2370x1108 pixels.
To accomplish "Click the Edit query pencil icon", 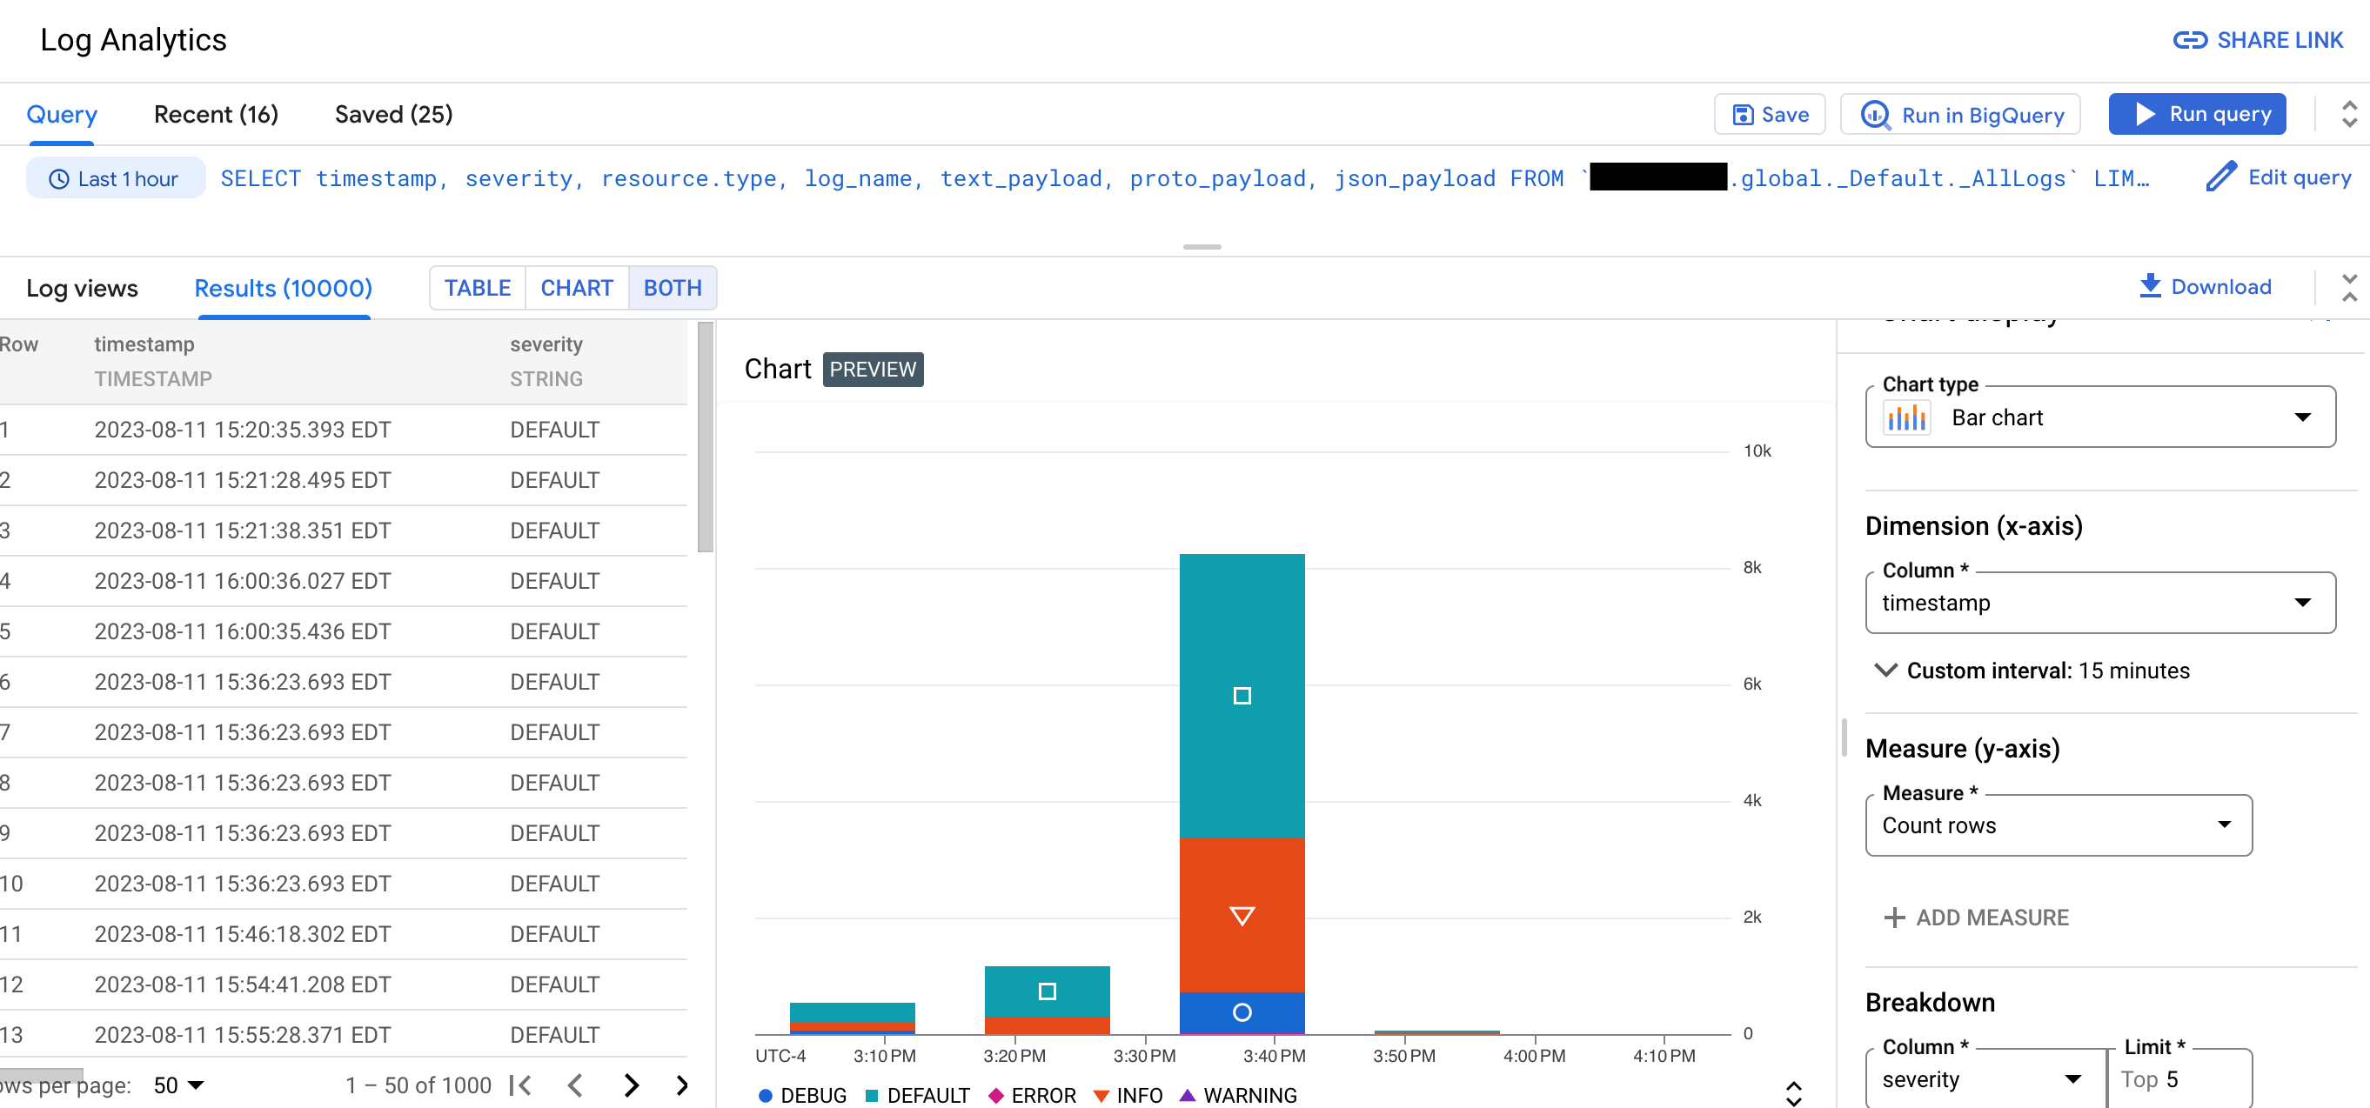I will (2218, 178).
